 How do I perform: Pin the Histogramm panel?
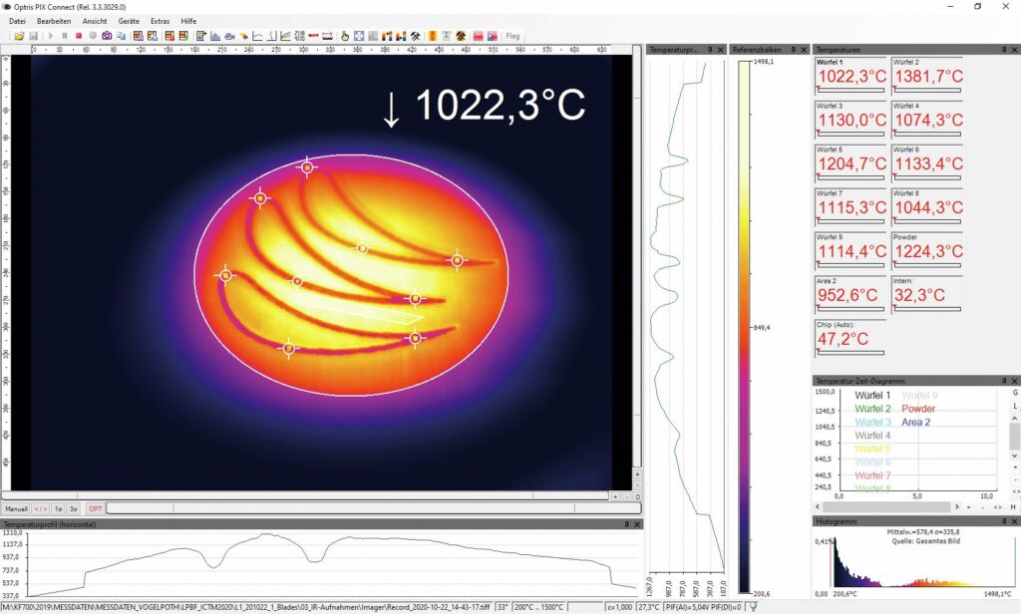[x=1002, y=521]
